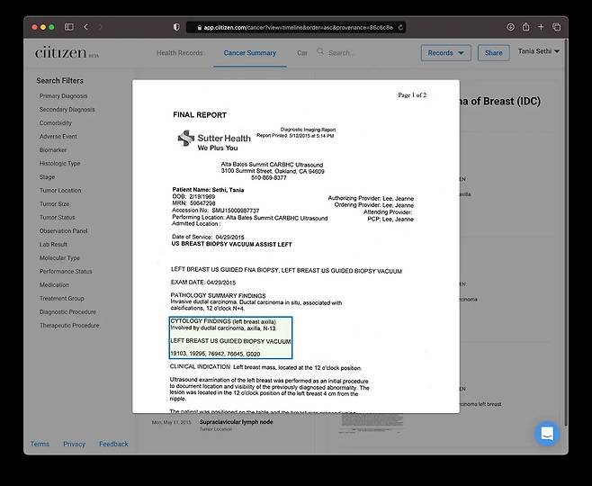
Task: Open the Privacy link
Action: click(x=74, y=444)
